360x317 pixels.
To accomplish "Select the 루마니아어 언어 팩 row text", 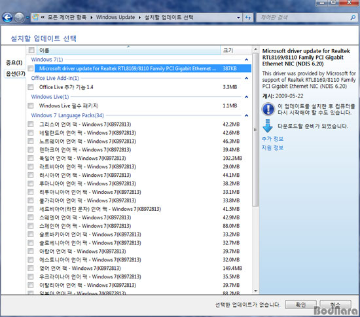I will tap(88, 183).
